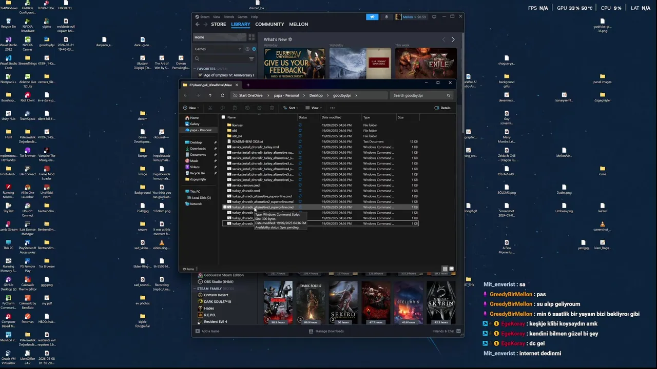Open Steam notifications bell
Viewport: 657px width, 369px height.
pos(387,17)
